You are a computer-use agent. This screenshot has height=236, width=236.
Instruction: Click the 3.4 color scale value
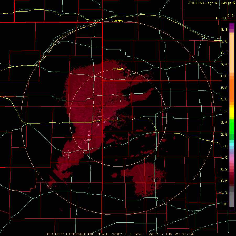(x=224, y=123)
